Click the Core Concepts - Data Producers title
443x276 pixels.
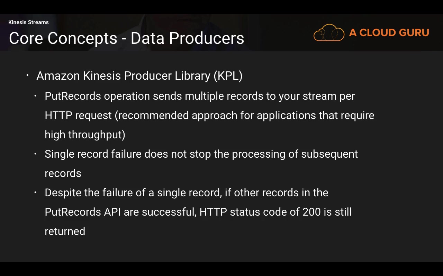(126, 38)
